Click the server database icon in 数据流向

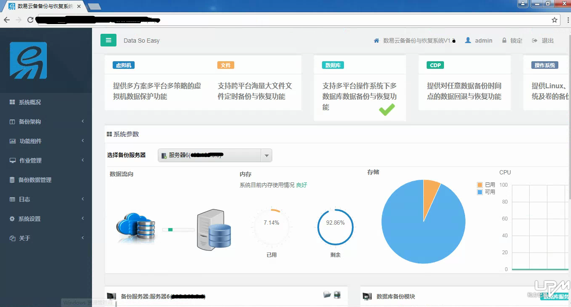coord(214,230)
